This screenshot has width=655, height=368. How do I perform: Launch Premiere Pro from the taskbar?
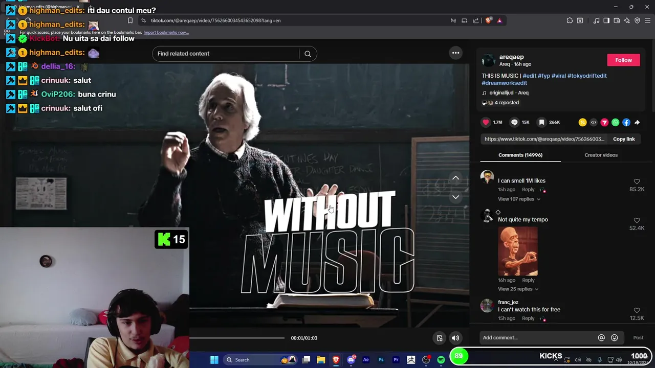click(x=396, y=360)
